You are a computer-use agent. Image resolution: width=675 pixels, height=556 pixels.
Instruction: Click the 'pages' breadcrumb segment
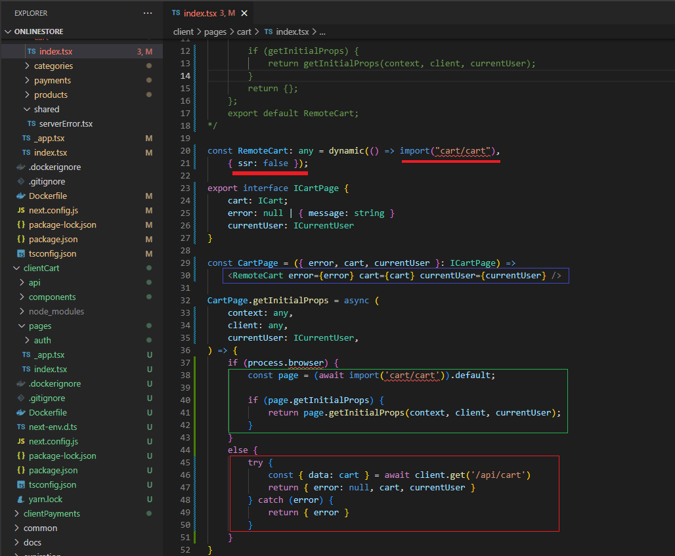(215, 32)
